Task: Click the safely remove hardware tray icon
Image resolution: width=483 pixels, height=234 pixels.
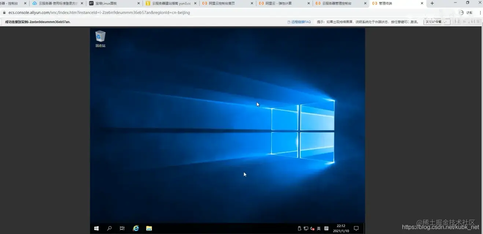Action: click(299, 229)
